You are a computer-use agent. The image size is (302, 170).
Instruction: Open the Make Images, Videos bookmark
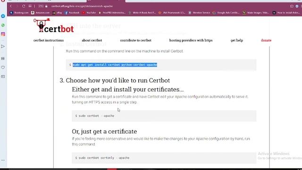pyautogui.click(x=256, y=13)
